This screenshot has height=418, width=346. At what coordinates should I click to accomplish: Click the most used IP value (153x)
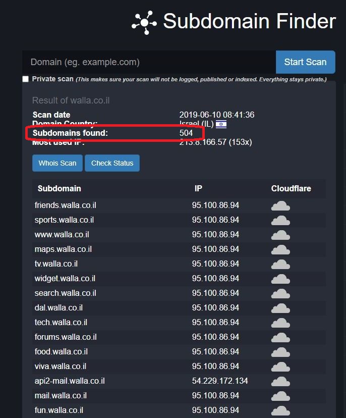click(x=215, y=142)
